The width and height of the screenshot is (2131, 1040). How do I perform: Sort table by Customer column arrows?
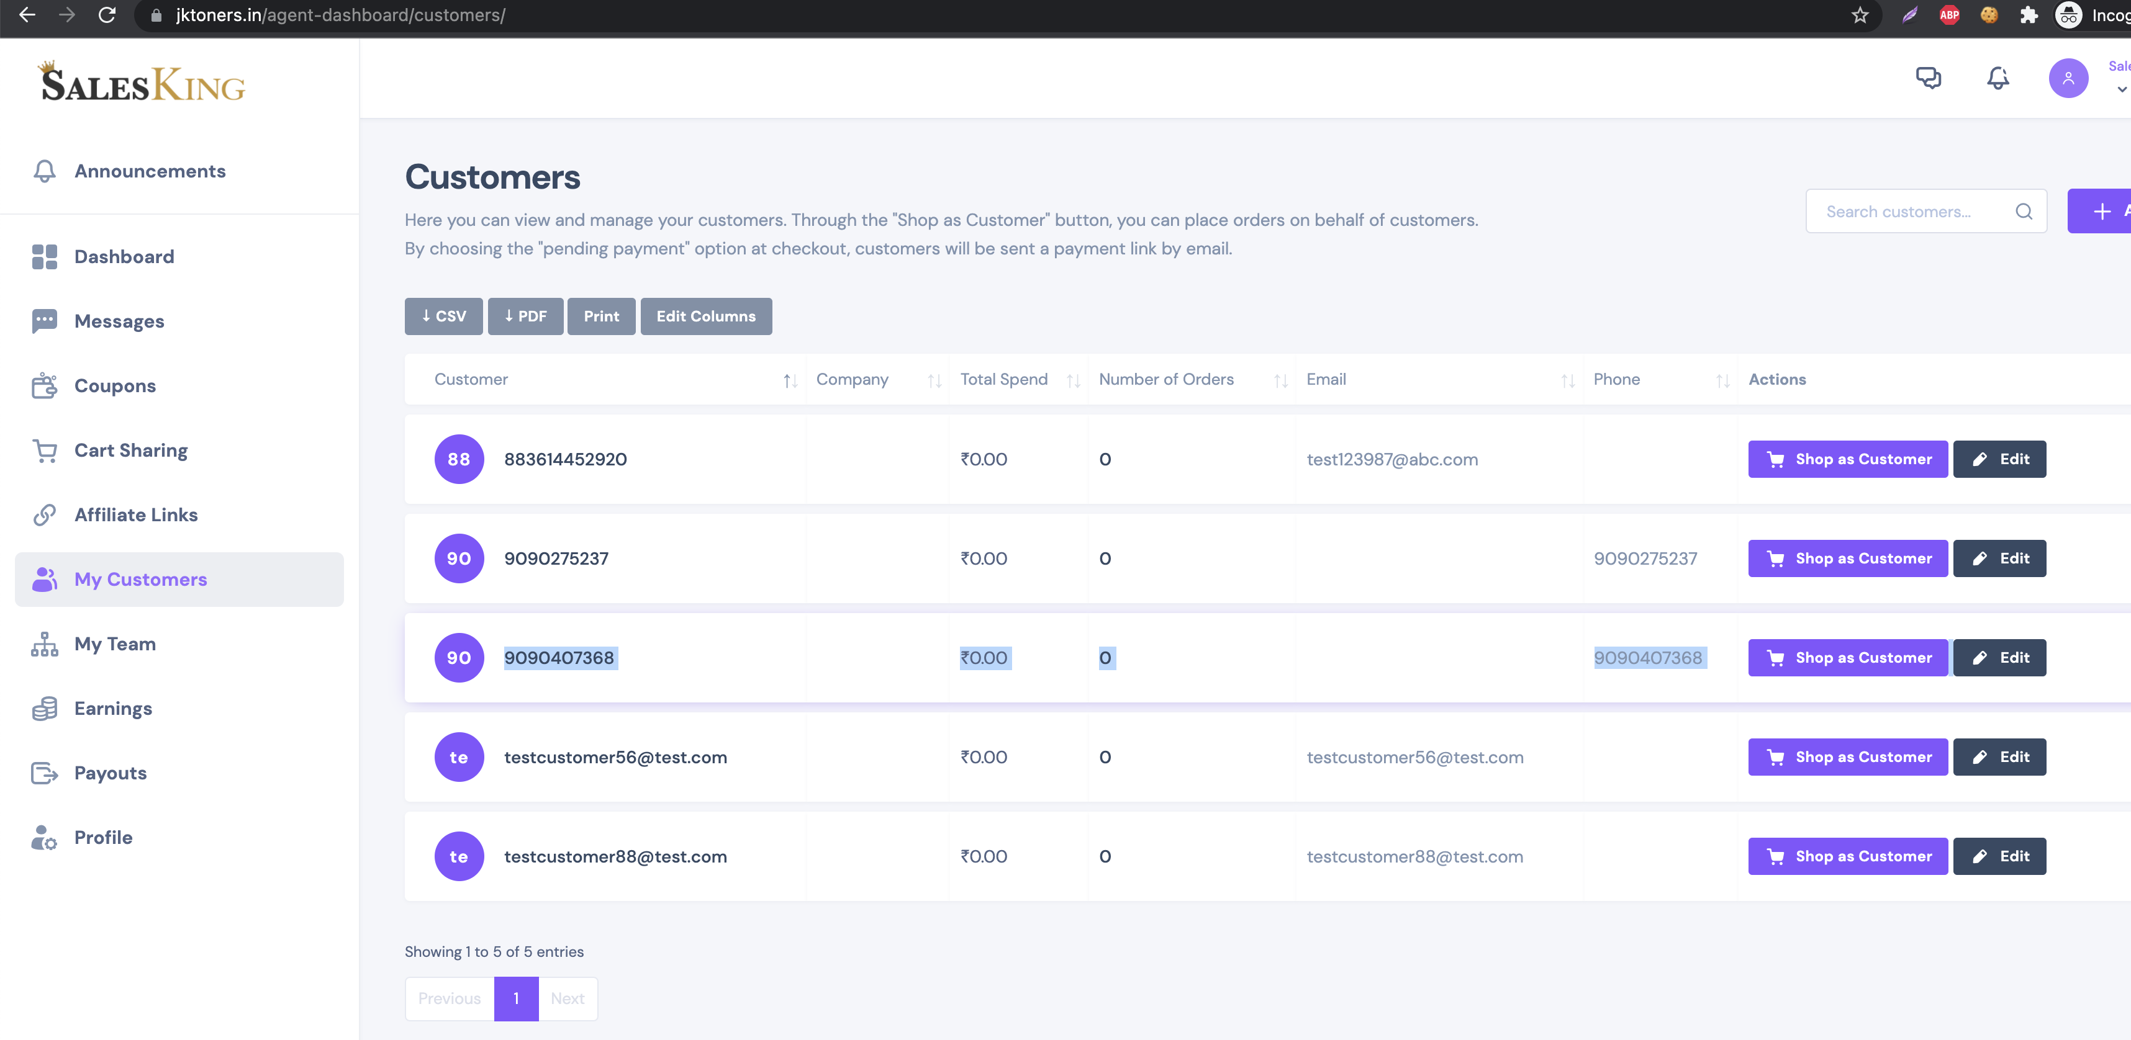pyautogui.click(x=790, y=380)
